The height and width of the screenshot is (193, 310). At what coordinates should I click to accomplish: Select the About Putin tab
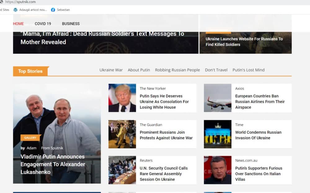[x=139, y=70]
